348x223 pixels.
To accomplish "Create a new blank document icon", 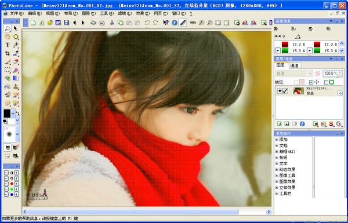I will (33, 23).
